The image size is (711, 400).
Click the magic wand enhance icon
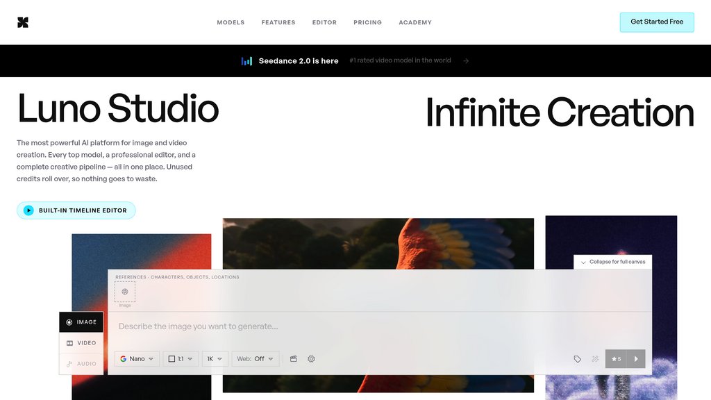point(595,359)
